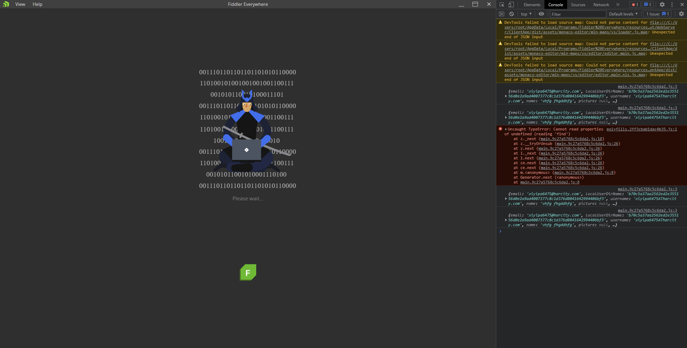Image resolution: width=687 pixels, height=348 pixels.
Task: Open the View menu
Action: 20,4
